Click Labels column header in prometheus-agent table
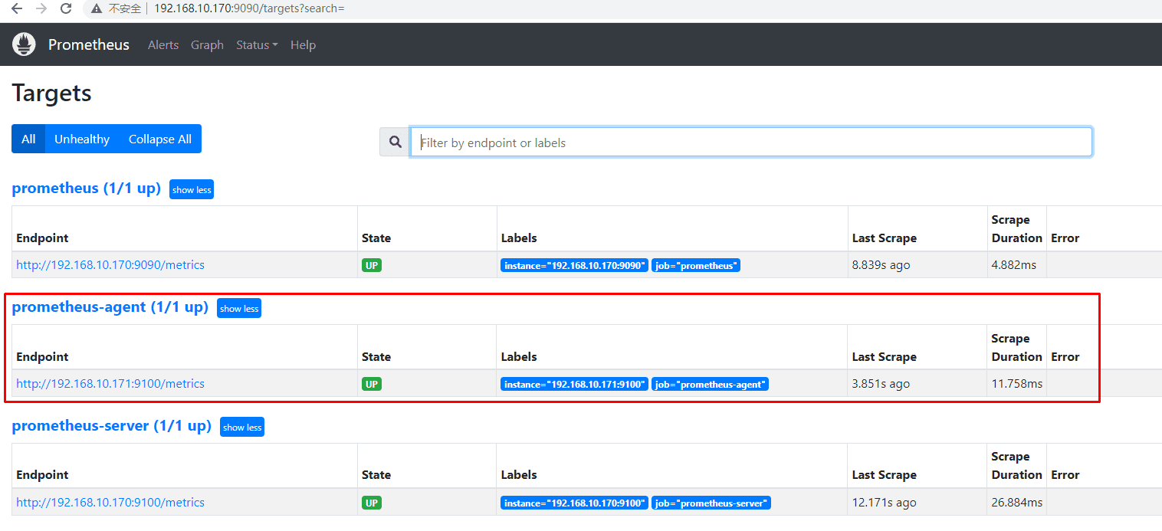Image resolution: width=1162 pixels, height=531 pixels. pyautogui.click(x=519, y=357)
